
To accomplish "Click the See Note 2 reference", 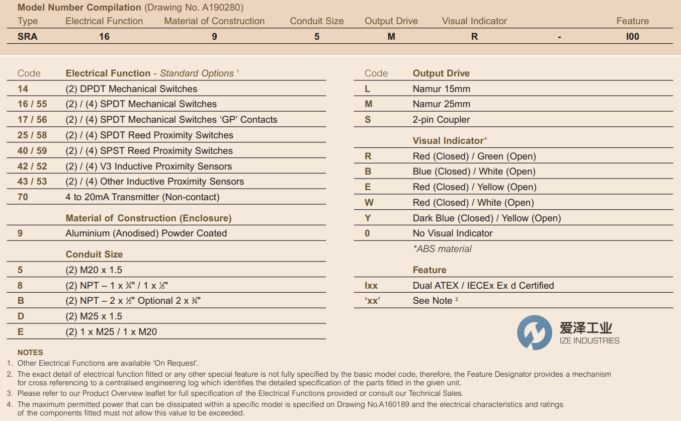I will [x=435, y=300].
